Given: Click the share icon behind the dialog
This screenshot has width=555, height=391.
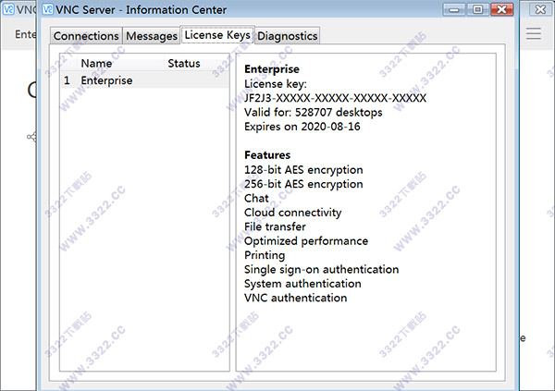Looking at the screenshot, I should pyautogui.click(x=31, y=137).
